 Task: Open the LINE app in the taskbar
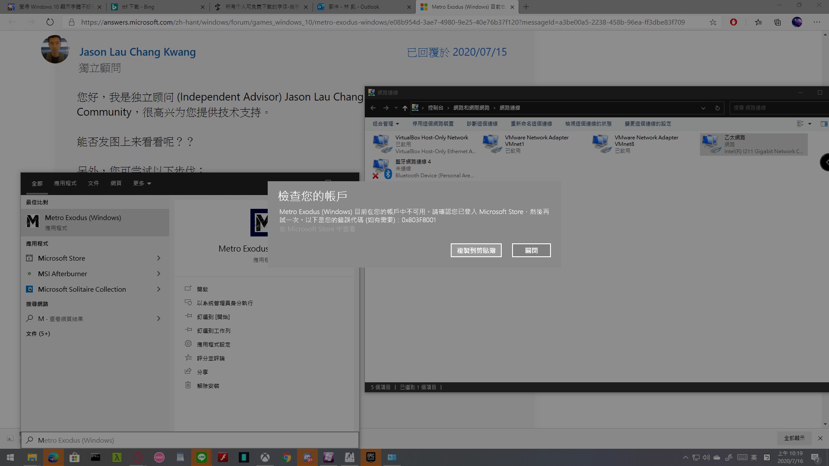point(202,457)
